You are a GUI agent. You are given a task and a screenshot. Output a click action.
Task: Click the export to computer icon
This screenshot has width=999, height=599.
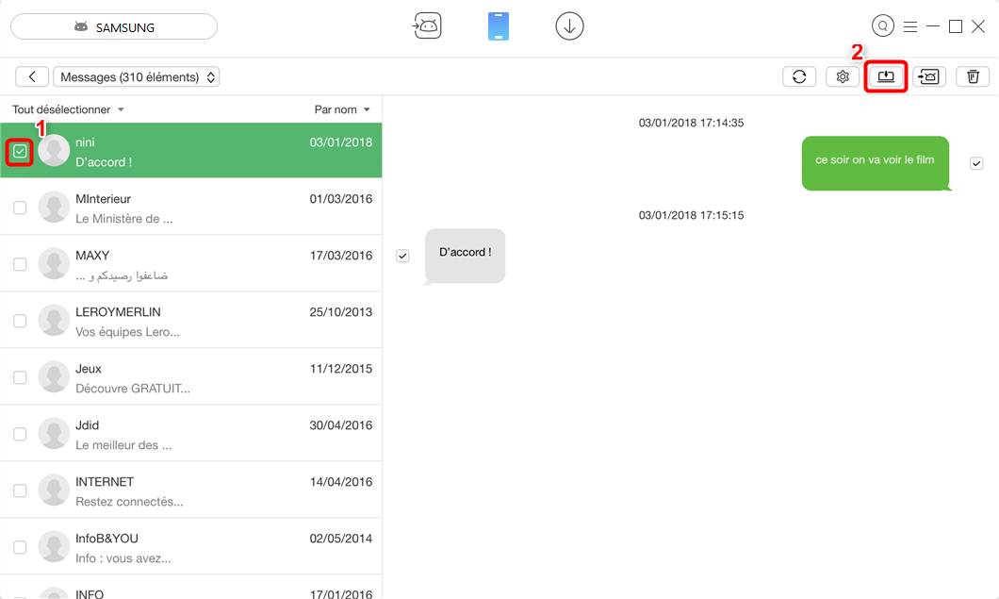click(x=886, y=77)
